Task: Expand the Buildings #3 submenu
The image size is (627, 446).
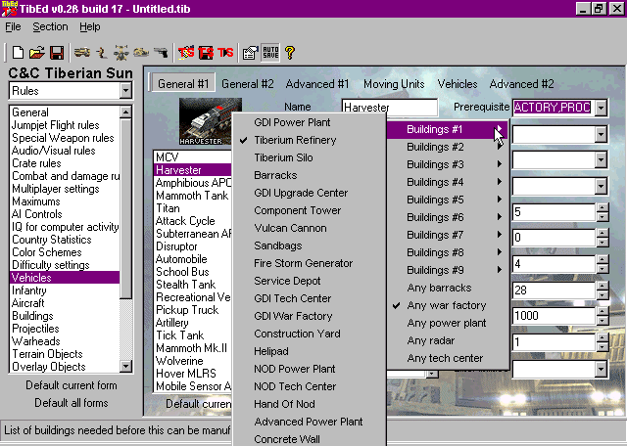Action: (x=449, y=164)
